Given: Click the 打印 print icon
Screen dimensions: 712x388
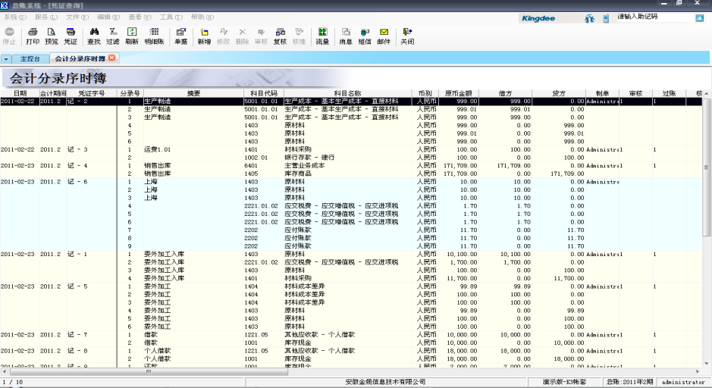Looking at the screenshot, I should point(33,36).
